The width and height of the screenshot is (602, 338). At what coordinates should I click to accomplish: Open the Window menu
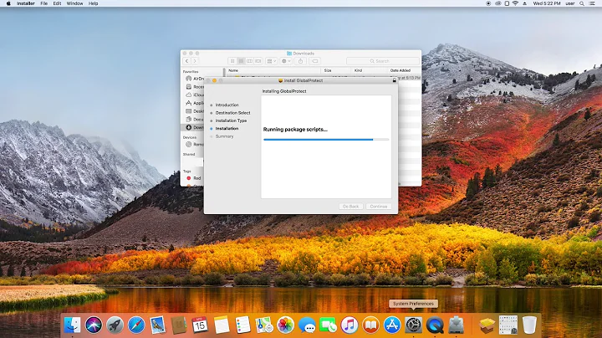[x=75, y=3]
